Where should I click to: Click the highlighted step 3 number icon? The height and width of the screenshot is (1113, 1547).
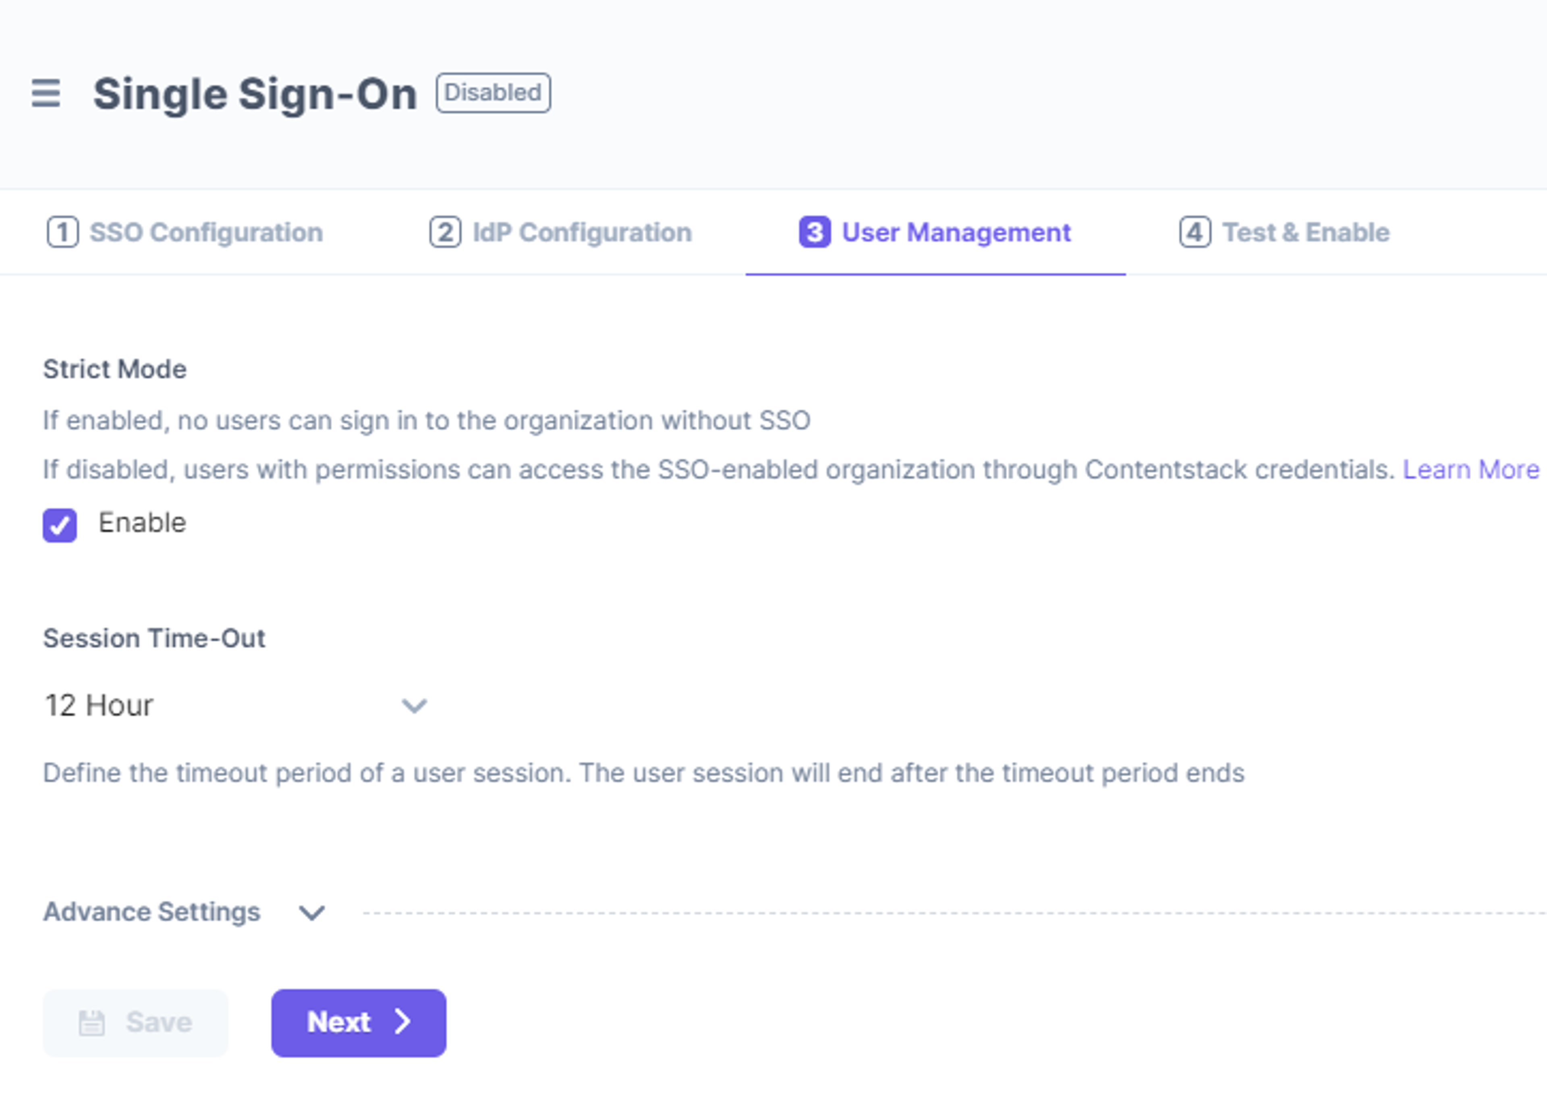point(815,232)
